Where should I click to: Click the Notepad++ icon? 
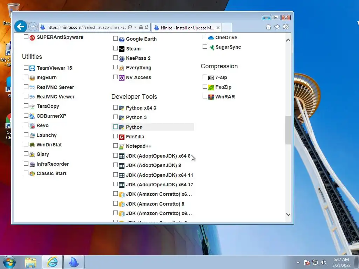point(122,146)
